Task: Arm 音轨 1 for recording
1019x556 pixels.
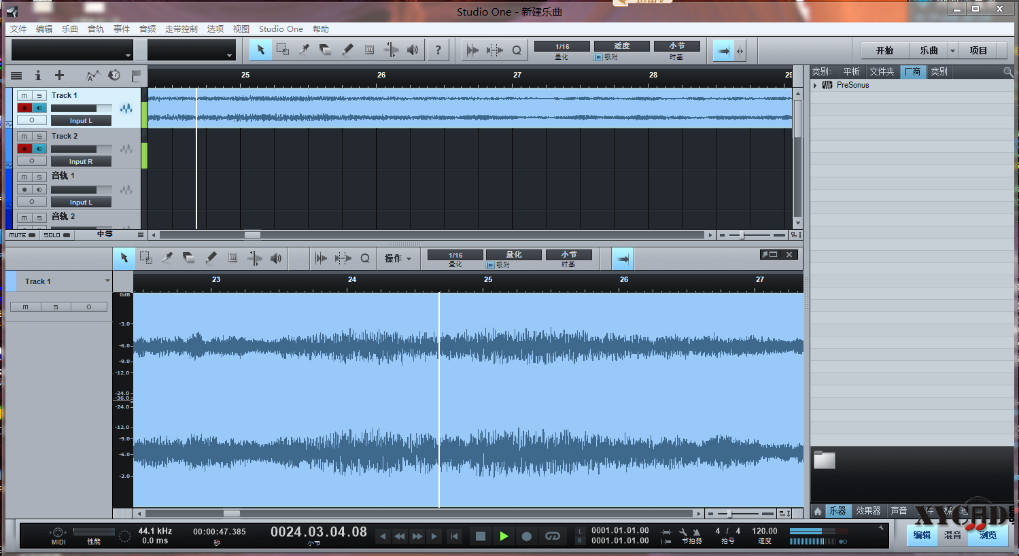Action: pyautogui.click(x=24, y=190)
